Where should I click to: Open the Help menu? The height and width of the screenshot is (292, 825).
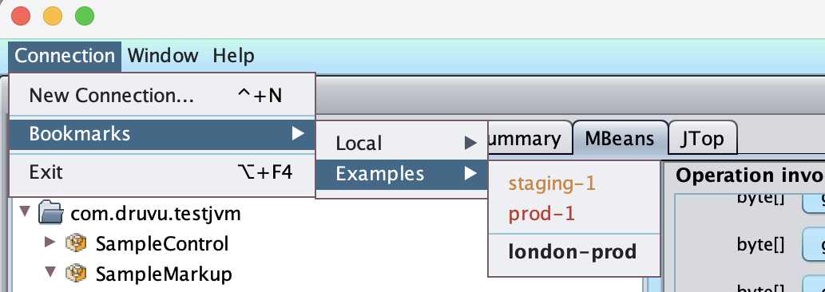pyautogui.click(x=234, y=56)
